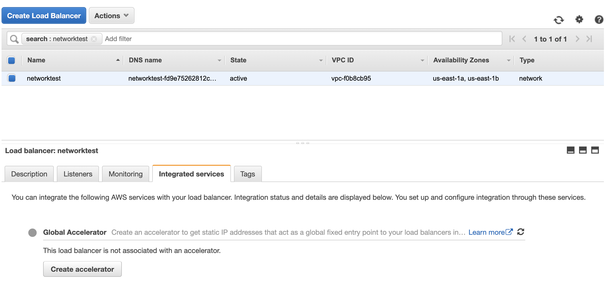The width and height of the screenshot is (609, 290).
Task: Remove the networktest search filter chip
Action: [94, 39]
